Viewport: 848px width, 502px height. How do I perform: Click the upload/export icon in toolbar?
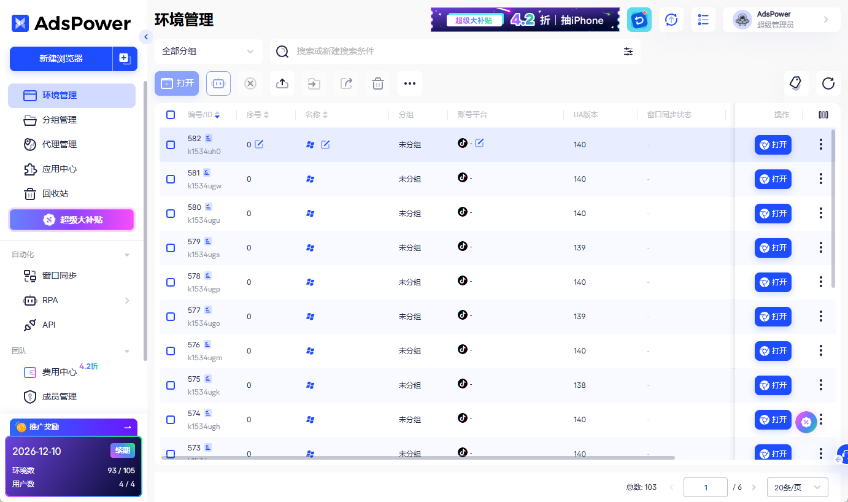[x=282, y=83]
